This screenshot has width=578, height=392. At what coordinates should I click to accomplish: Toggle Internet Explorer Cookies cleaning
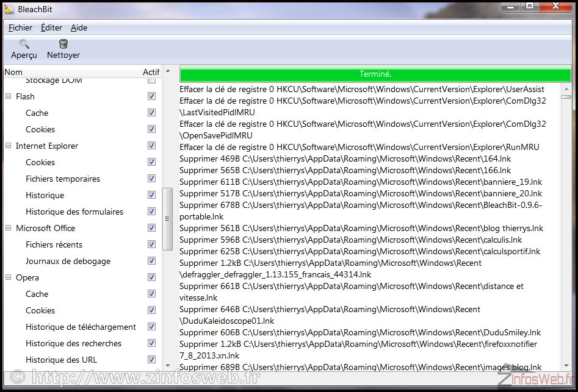pyautogui.click(x=151, y=162)
